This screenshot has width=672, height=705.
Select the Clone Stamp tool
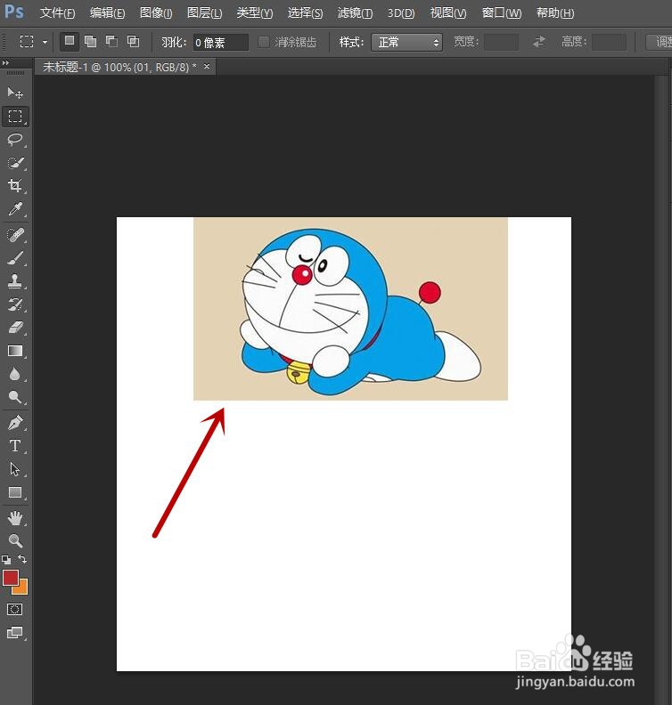(x=15, y=281)
